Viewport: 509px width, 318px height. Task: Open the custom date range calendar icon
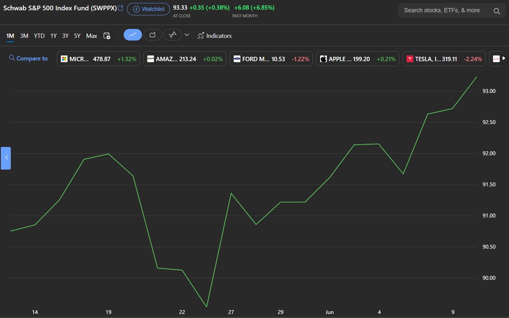pyautogui.click(x=107, y=36)
